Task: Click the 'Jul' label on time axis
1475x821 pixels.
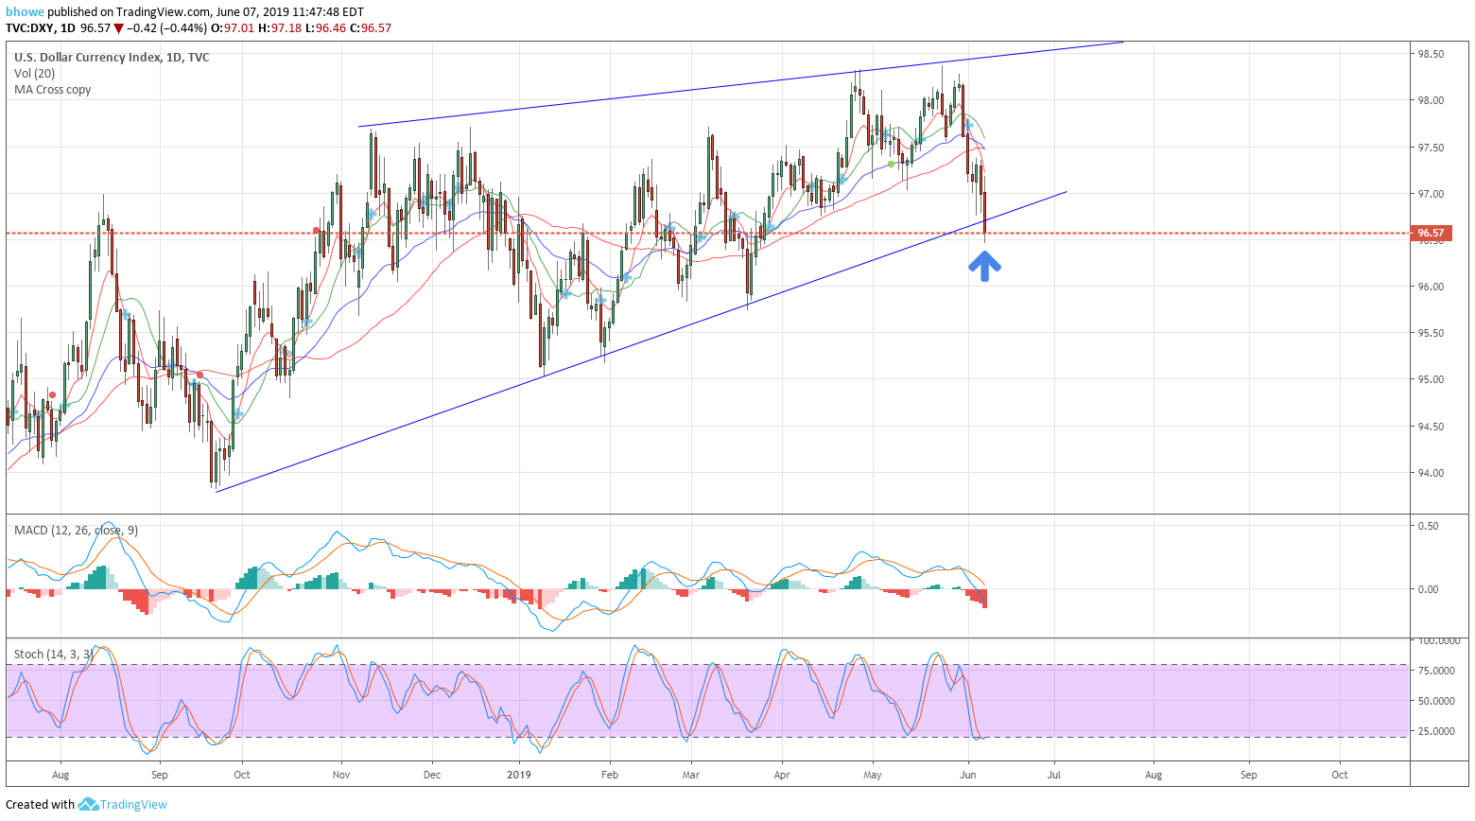Action: click(x=1054, y=775)
